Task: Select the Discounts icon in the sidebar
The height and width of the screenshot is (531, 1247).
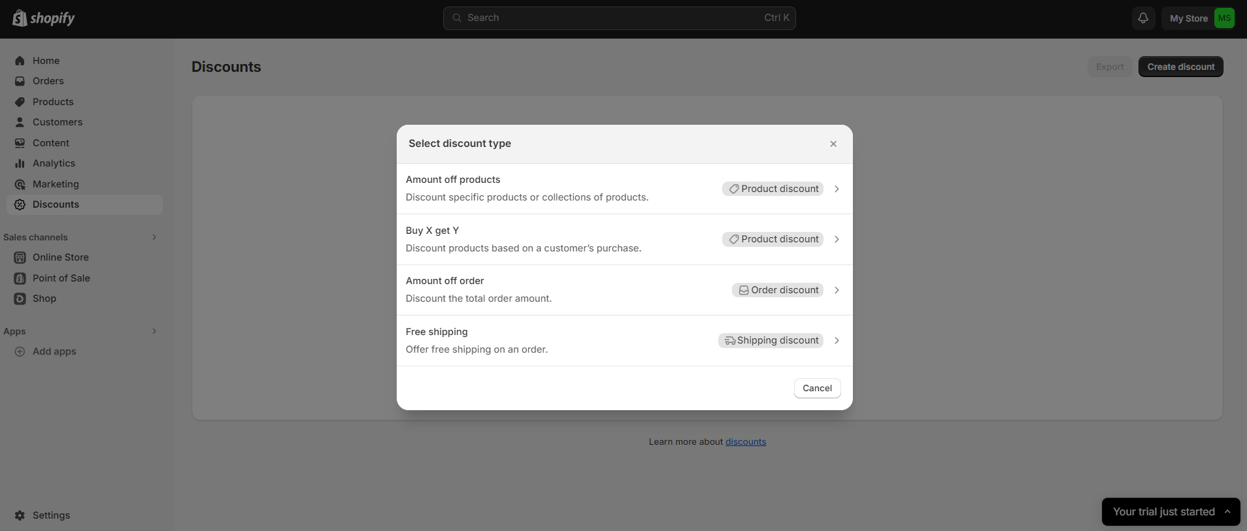Action: [x=20, y=204]
